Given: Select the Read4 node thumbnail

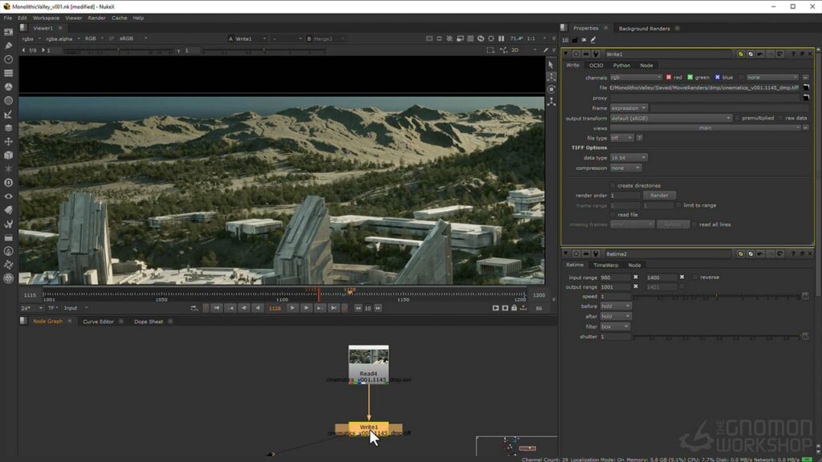Looking at the screenshot, I should 368,357.
